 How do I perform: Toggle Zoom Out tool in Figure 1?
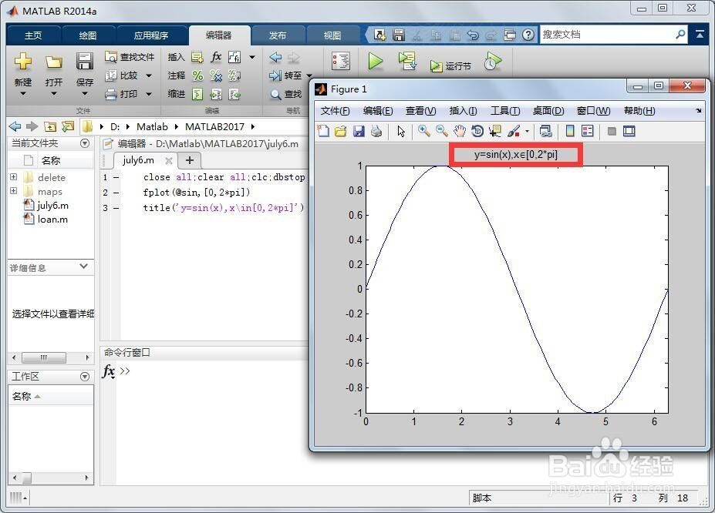tap(441, 132)
